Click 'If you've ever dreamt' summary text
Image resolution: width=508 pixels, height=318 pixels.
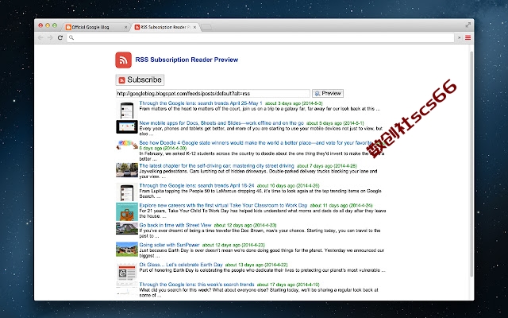260,233
